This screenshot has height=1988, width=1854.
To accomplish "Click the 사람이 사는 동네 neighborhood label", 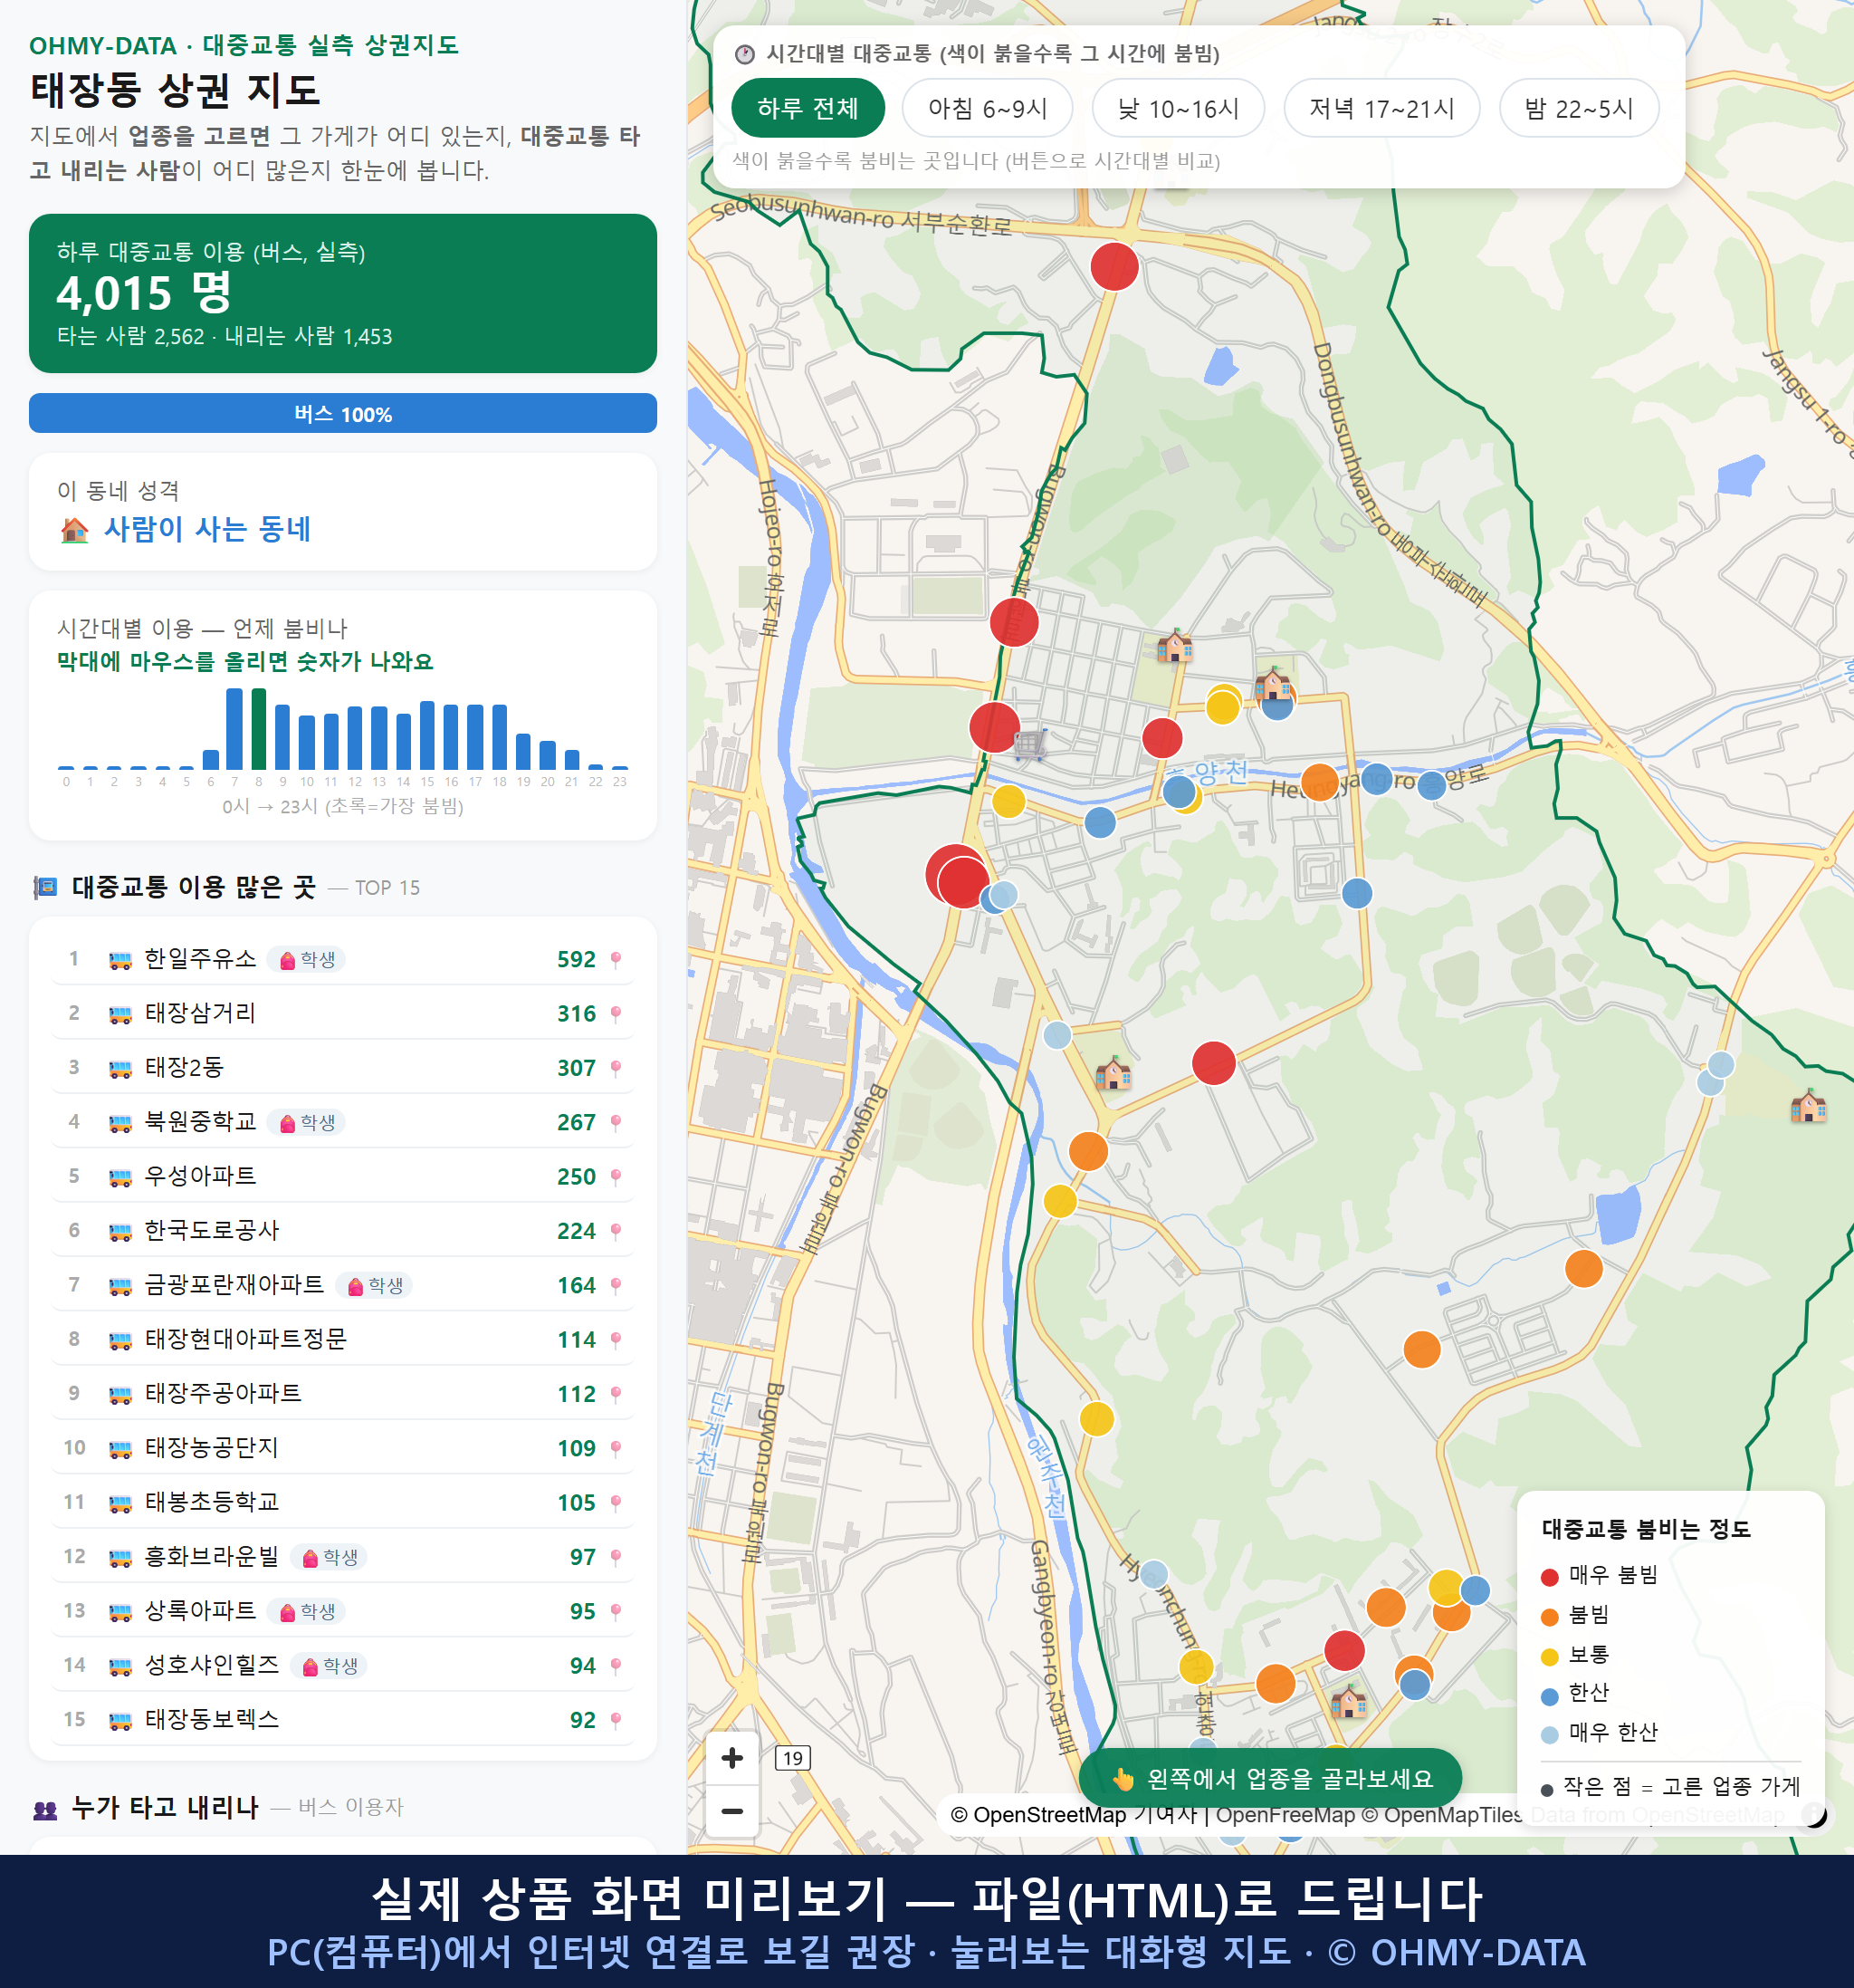I will [208, 530].
